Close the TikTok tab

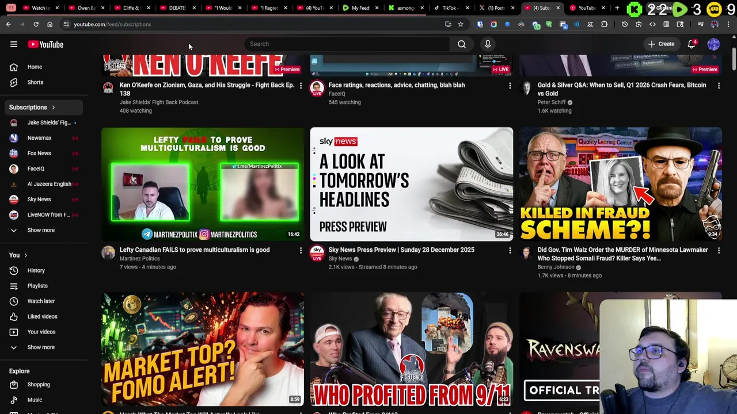(468, 8)
